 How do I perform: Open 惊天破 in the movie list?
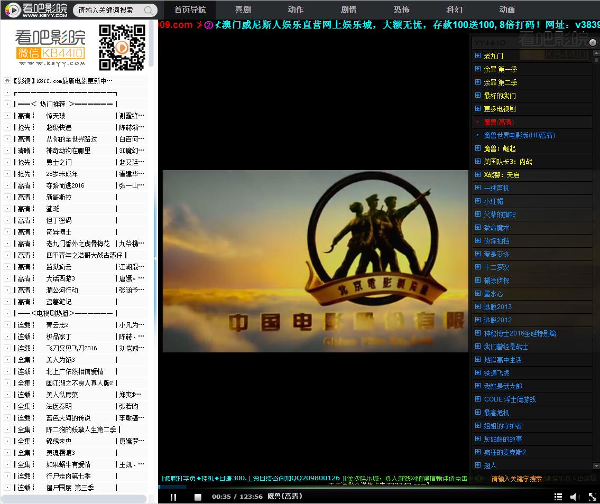56,116
